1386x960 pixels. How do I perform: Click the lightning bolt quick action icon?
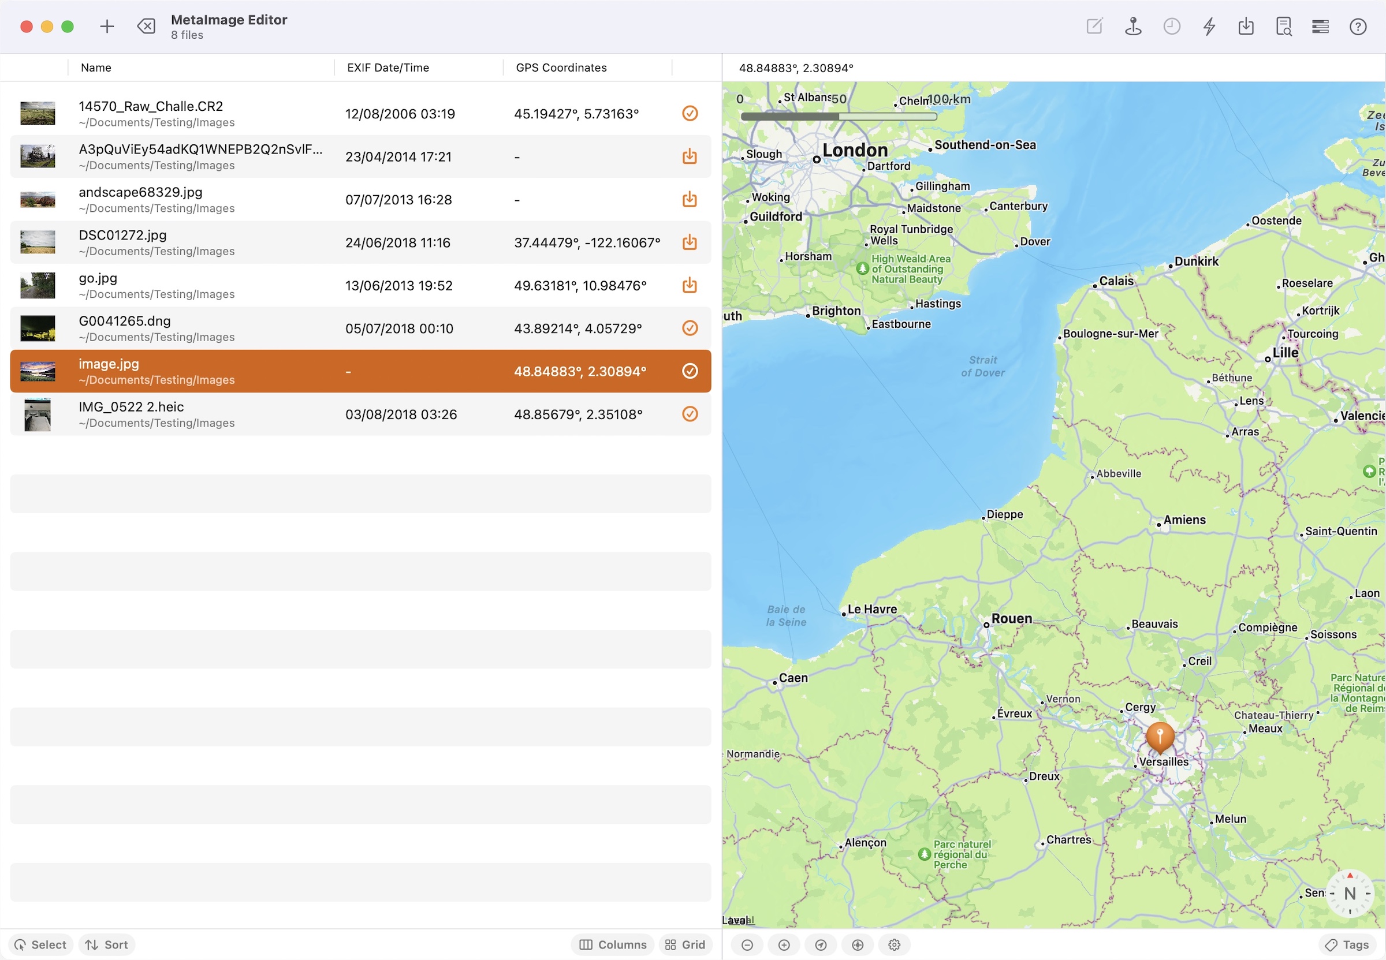click(x=1209, y=27)
